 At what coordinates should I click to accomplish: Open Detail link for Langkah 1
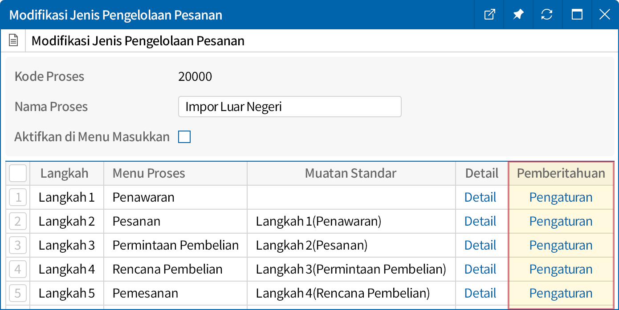[480, 197]
